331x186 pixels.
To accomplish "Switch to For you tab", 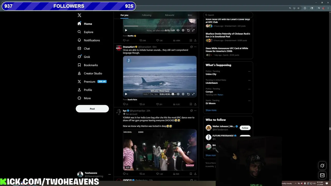I will 124,15.
